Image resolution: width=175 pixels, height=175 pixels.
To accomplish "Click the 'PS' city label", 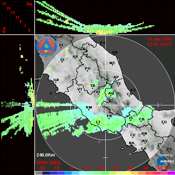I will click(x=103, y=43).
